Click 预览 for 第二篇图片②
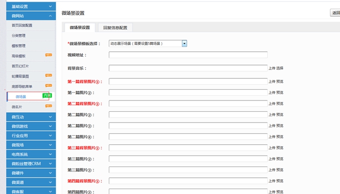 click(280, 115)
